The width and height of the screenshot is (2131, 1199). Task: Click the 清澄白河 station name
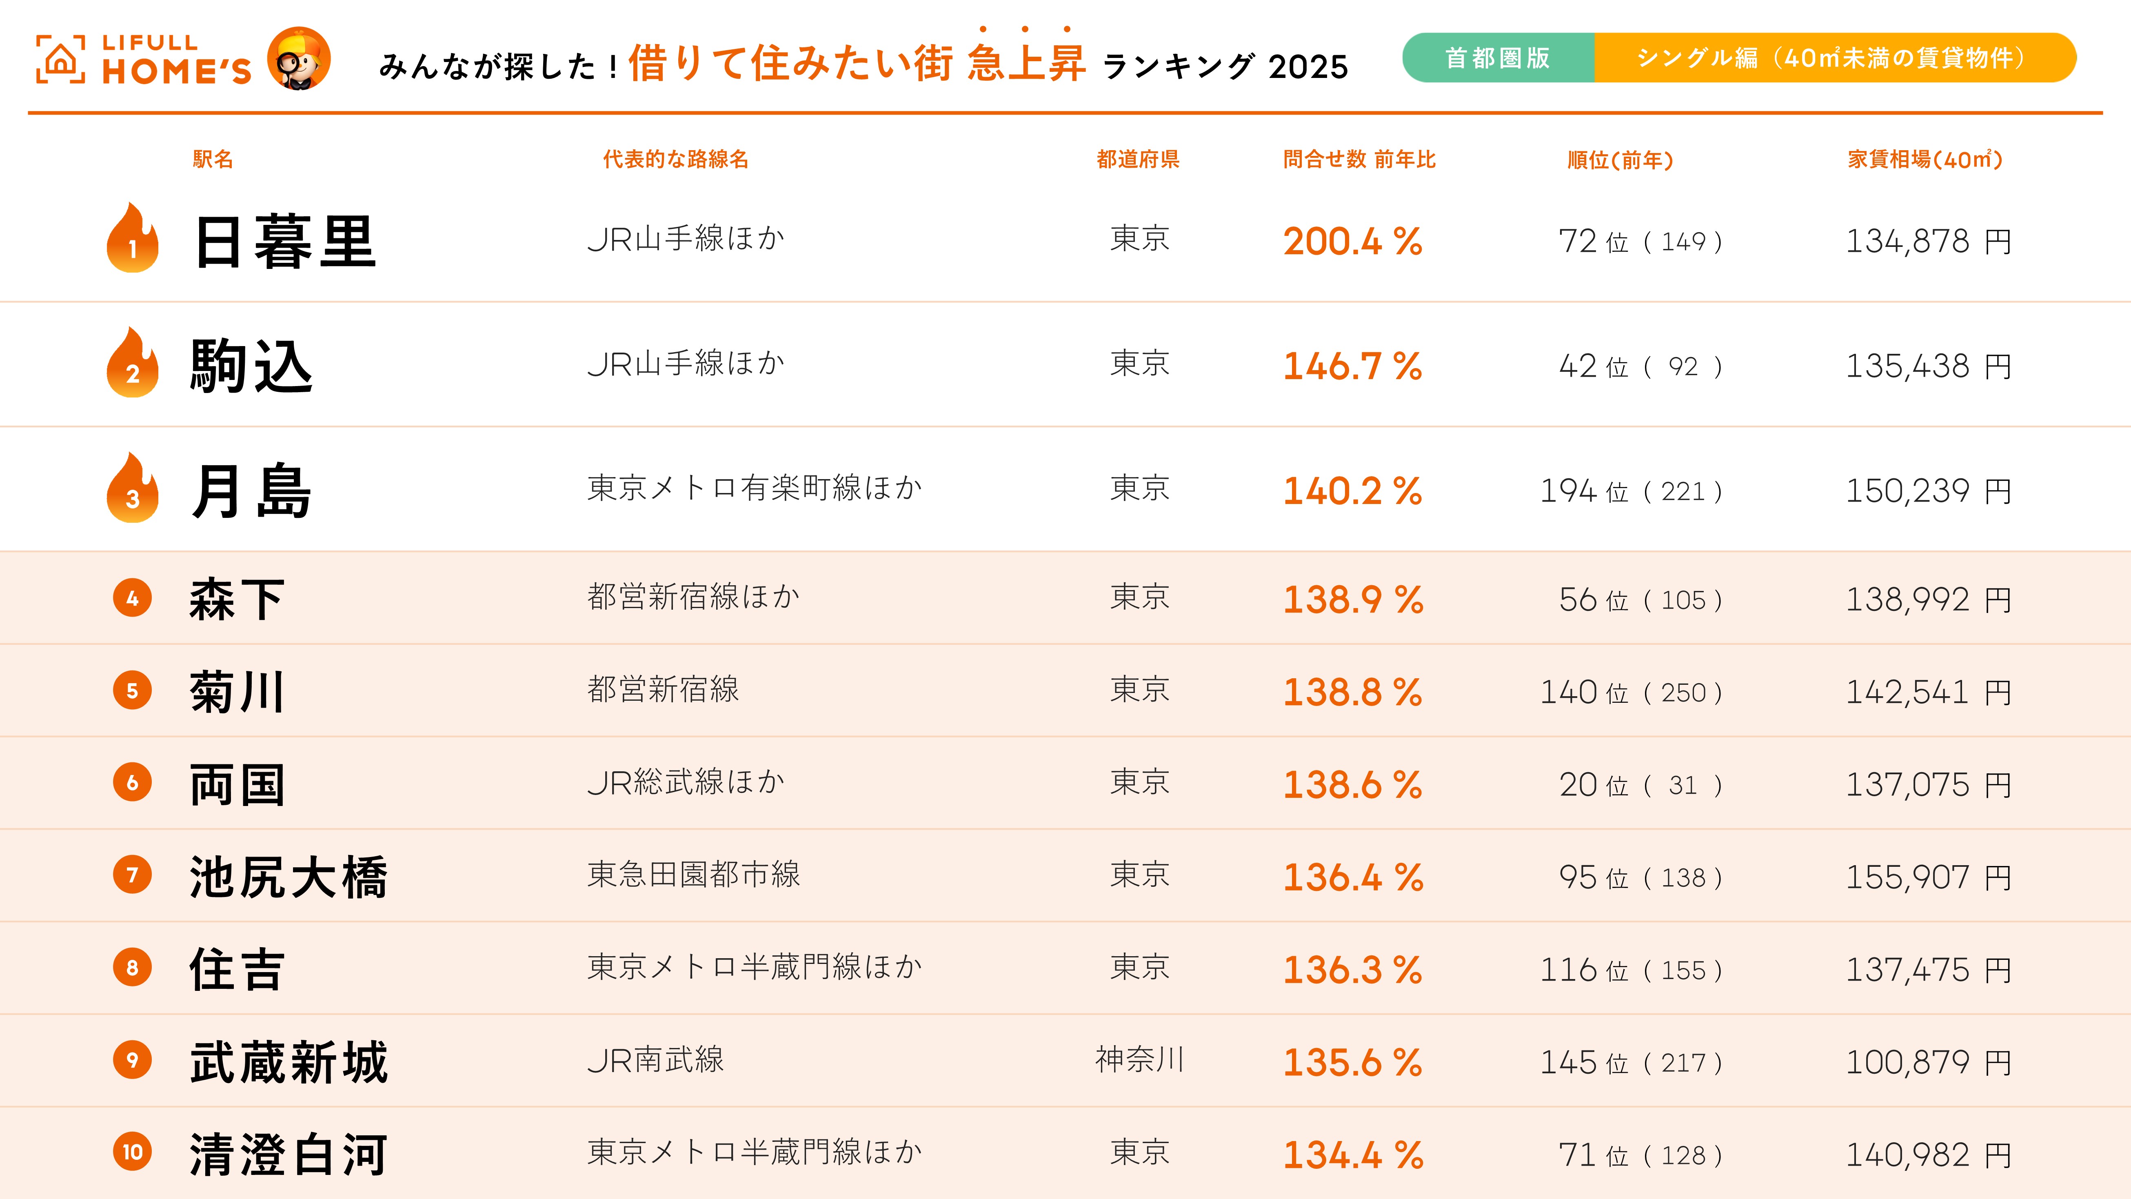click(289, 1155)
